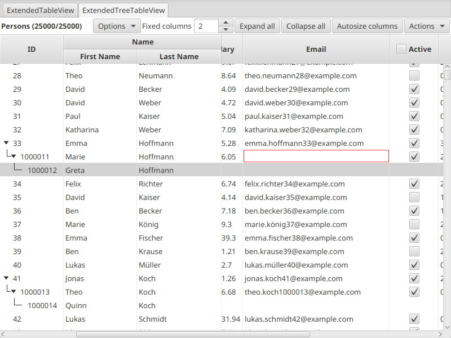Click salary value 31.94
The image size is (451, 338).
point(231,319)
